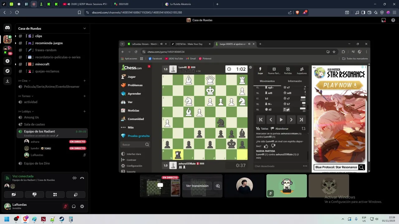Viewport: 399px width, 224px height.
Task: Click the Ver transmisión button
Action: 197,186
